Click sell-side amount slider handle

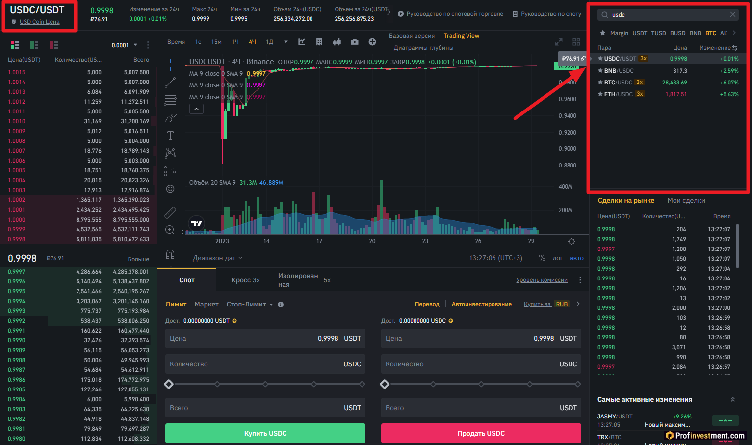385,384
